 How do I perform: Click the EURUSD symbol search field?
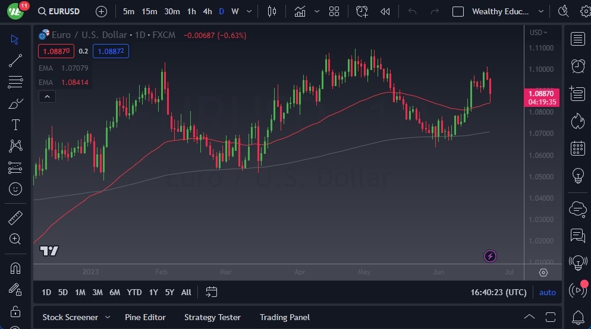point(64,11)
